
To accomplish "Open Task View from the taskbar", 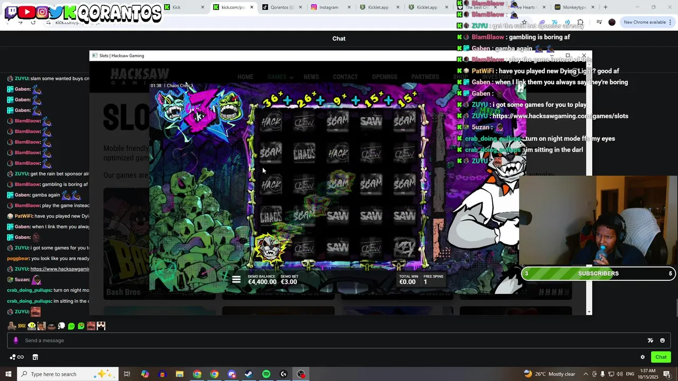I will pos(127,374).
